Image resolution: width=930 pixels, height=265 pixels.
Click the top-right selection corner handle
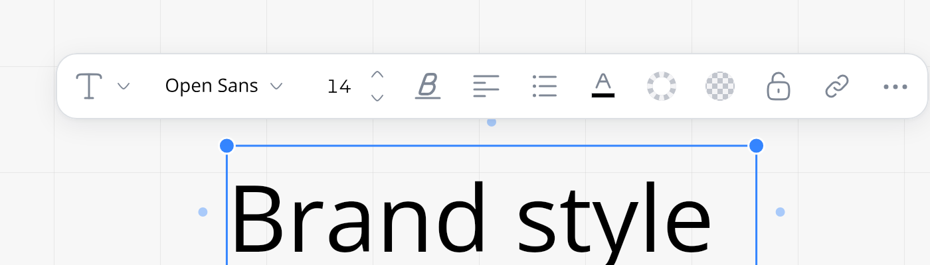pos(756,145)
